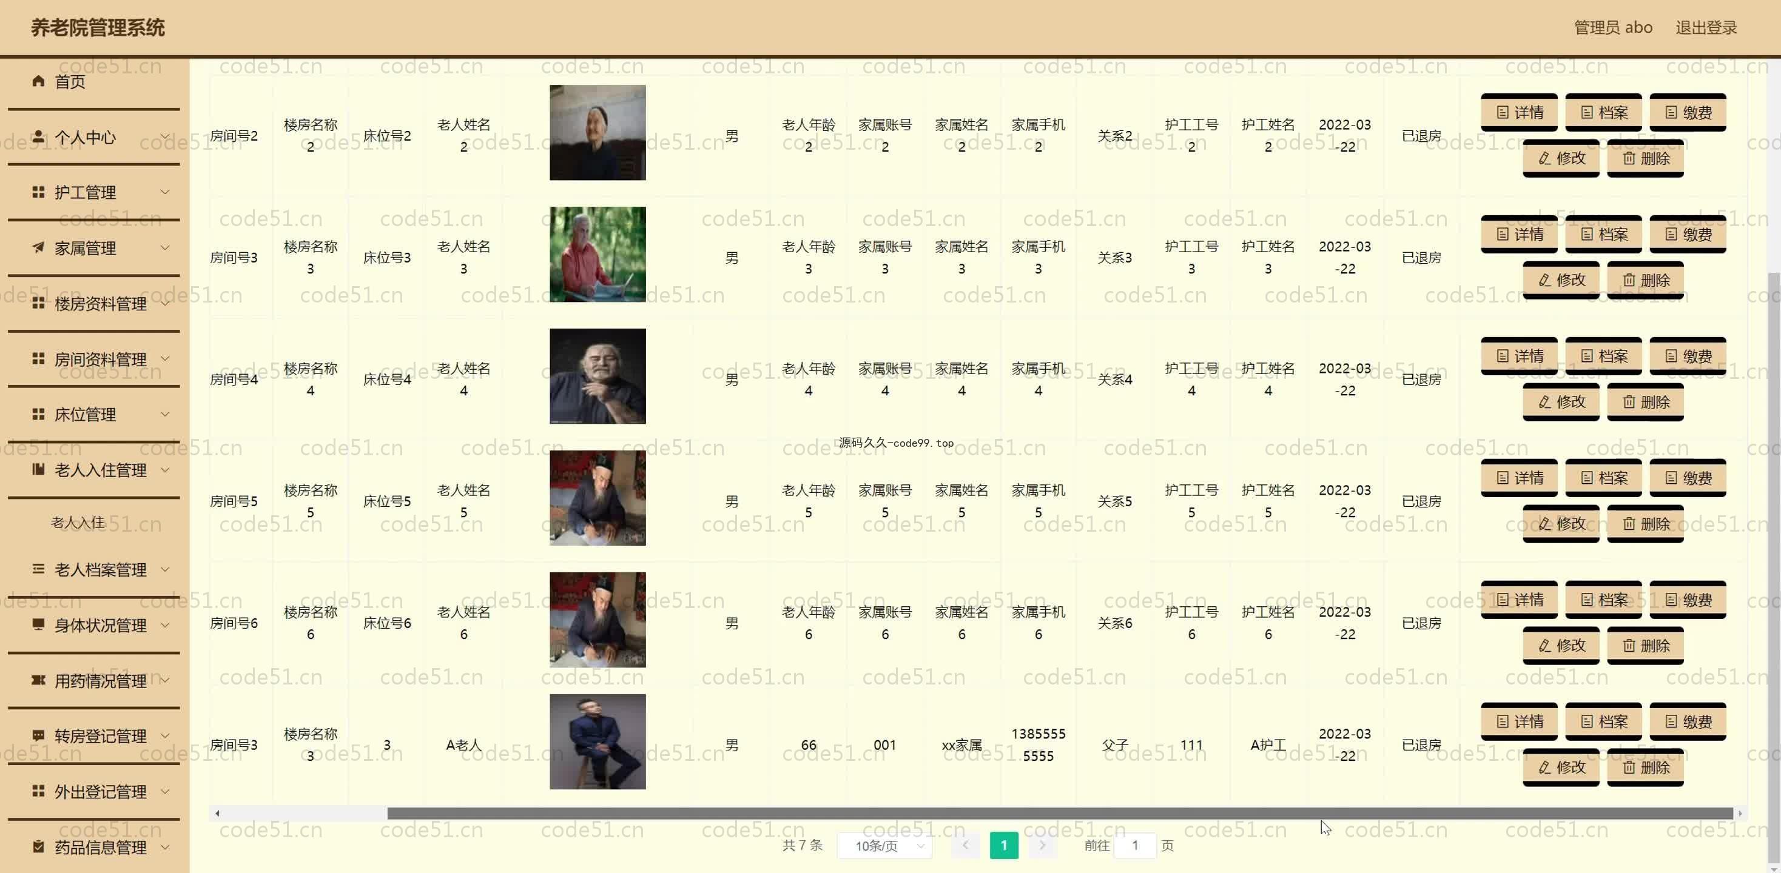This screenshot has width=1781, height=873.
Task: Expand the 个人中心 menu chevron
Action: [x=165, y=136]
